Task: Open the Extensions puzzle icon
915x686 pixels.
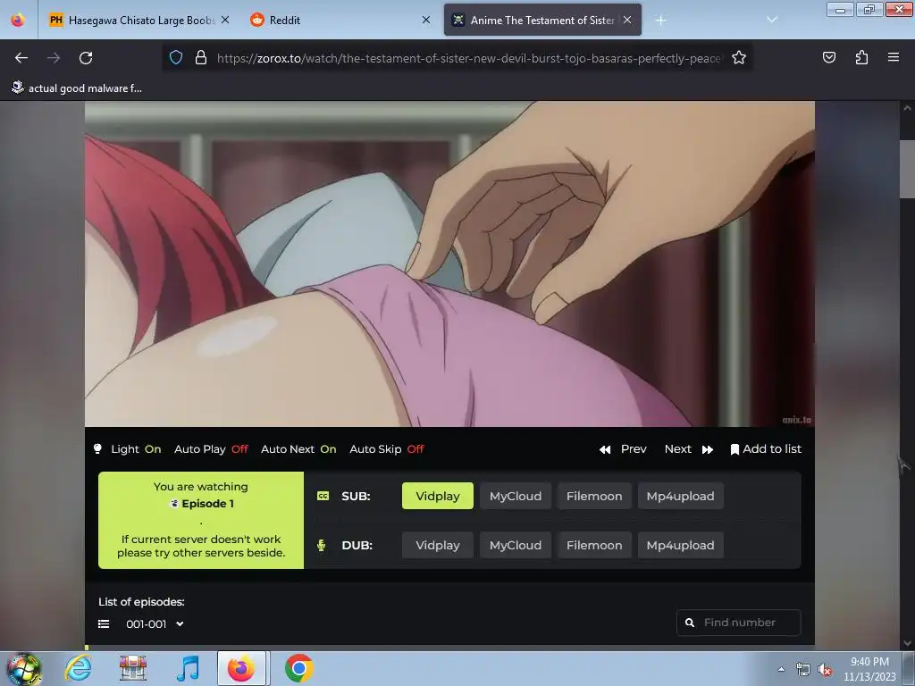Action: tap(861, 58)
